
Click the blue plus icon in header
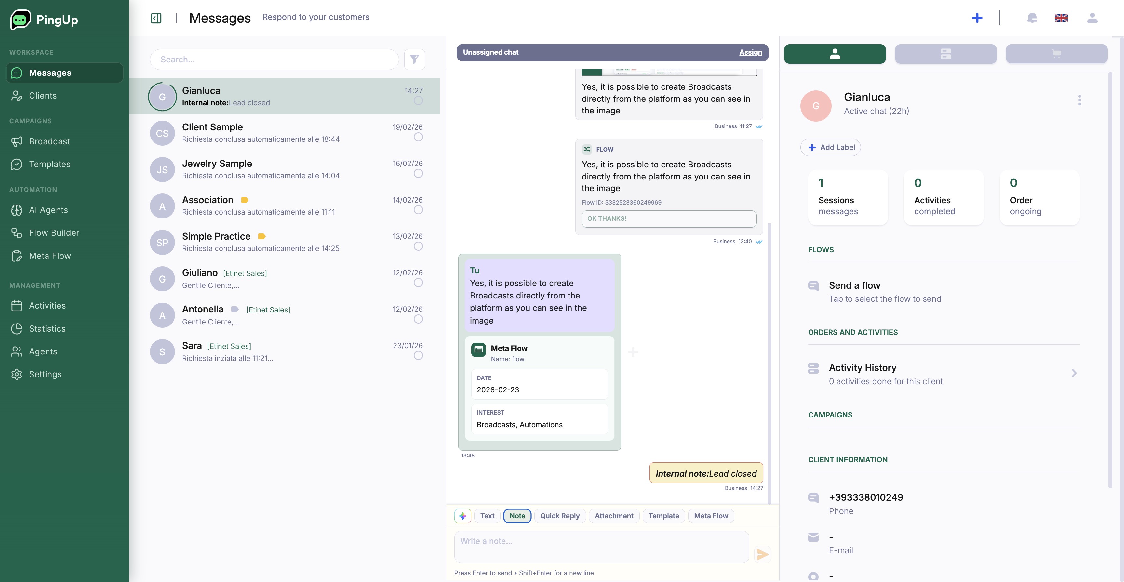tap(977, 18)
